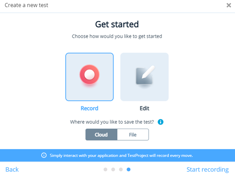Select the red Record circle icon

point(89,75)
